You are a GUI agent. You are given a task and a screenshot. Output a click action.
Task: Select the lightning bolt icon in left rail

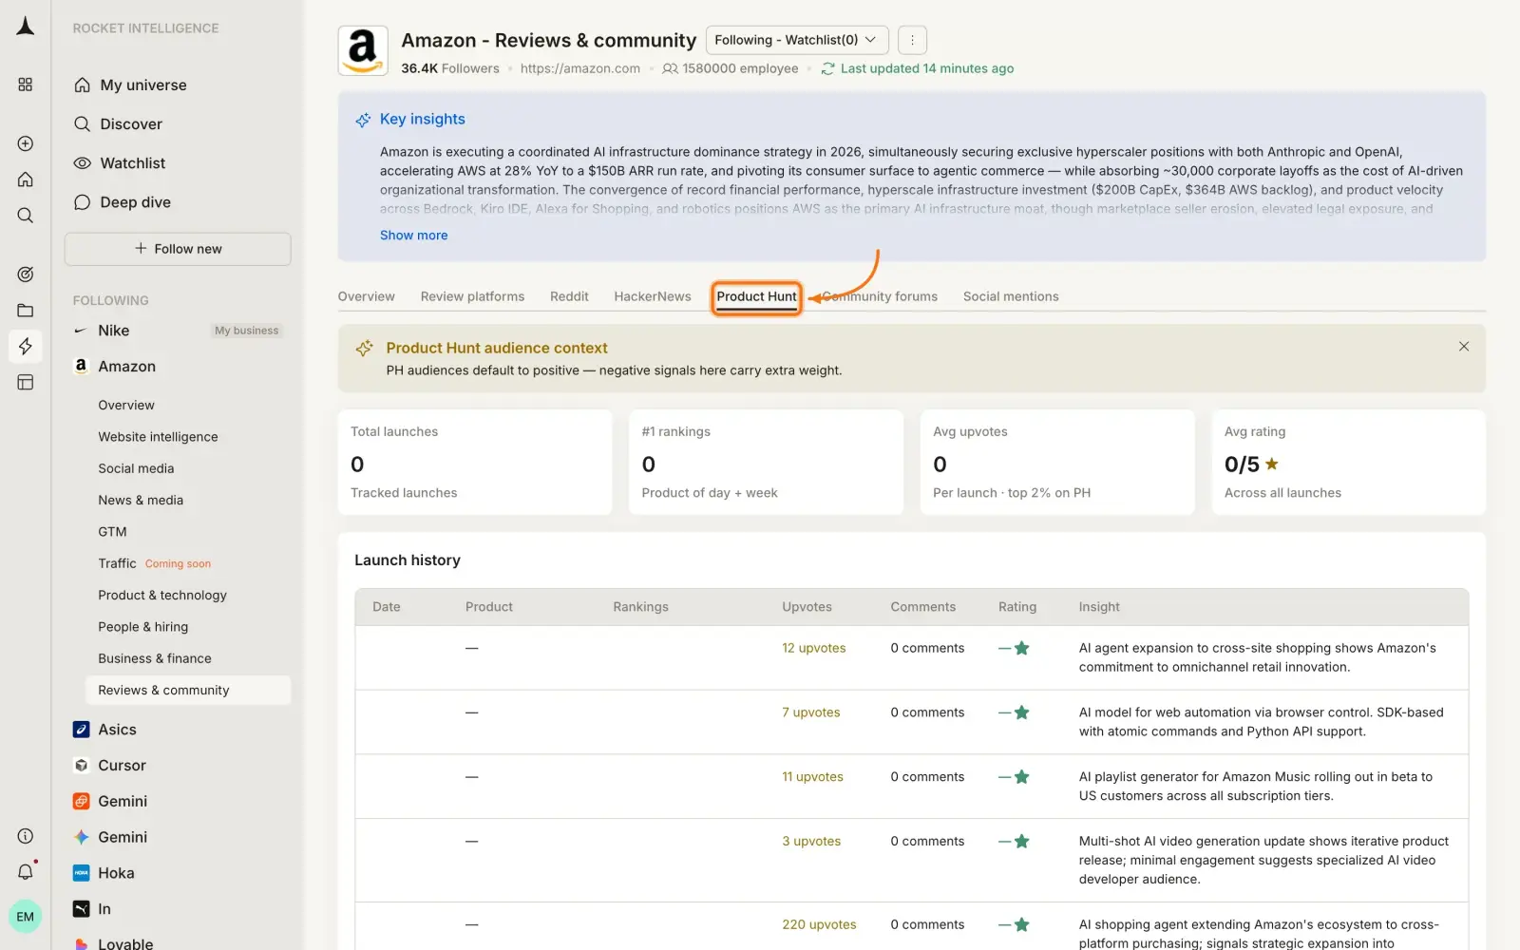point(26,346)
